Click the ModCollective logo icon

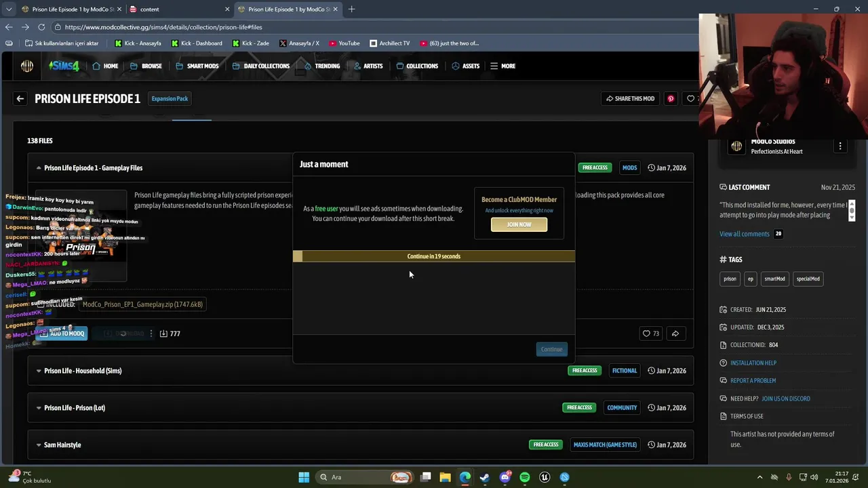click(27, 66)
